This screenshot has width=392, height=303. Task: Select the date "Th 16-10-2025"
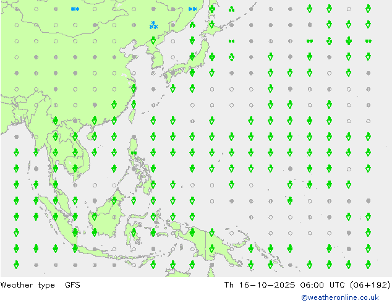click(260, 284)
